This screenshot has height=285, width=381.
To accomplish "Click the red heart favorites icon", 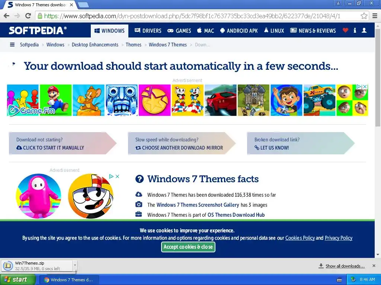I will coord(345,30).
